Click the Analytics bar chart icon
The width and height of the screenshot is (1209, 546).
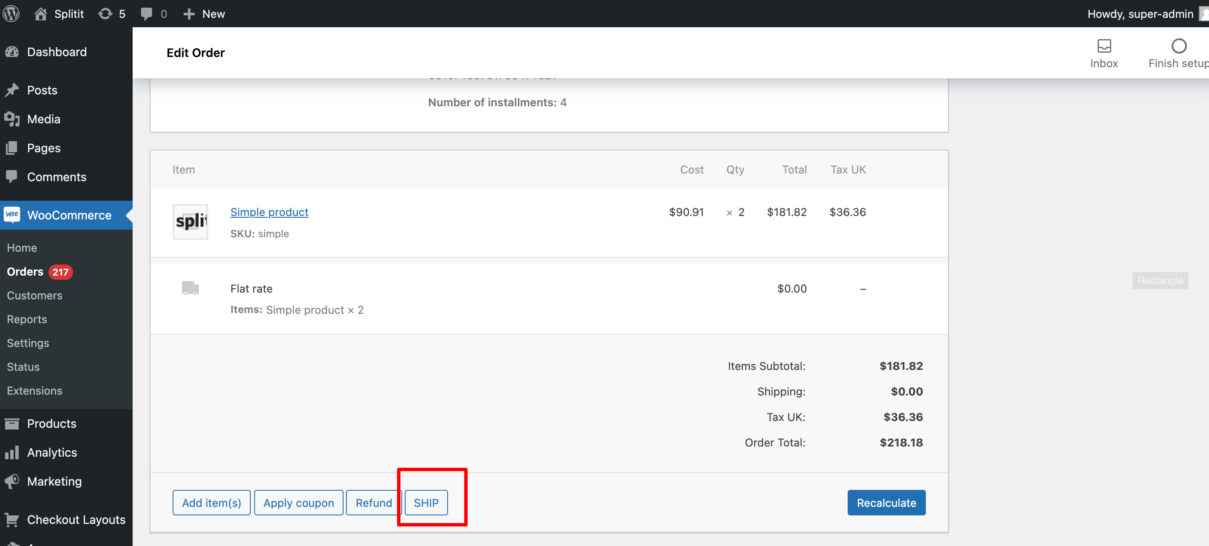(12, 452)
